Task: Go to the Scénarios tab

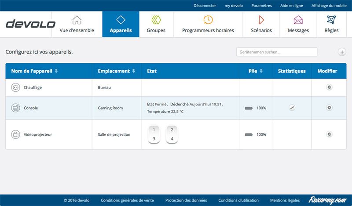Action: coord(261,24)
